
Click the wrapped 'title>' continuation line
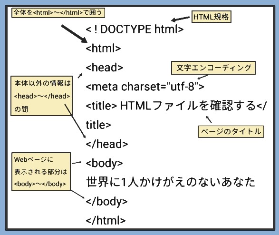[98, 125]
